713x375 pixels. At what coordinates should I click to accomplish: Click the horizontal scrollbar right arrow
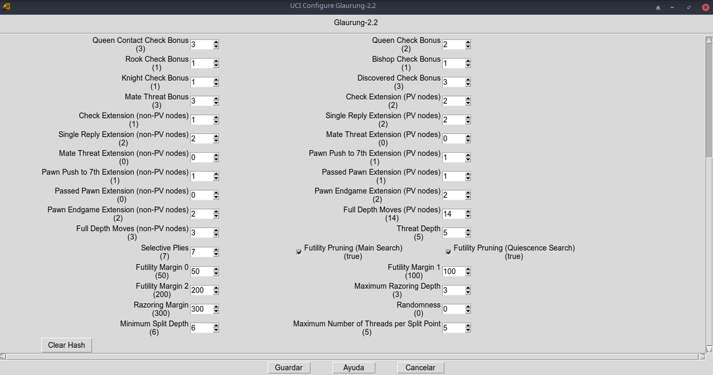coord(702,356)
